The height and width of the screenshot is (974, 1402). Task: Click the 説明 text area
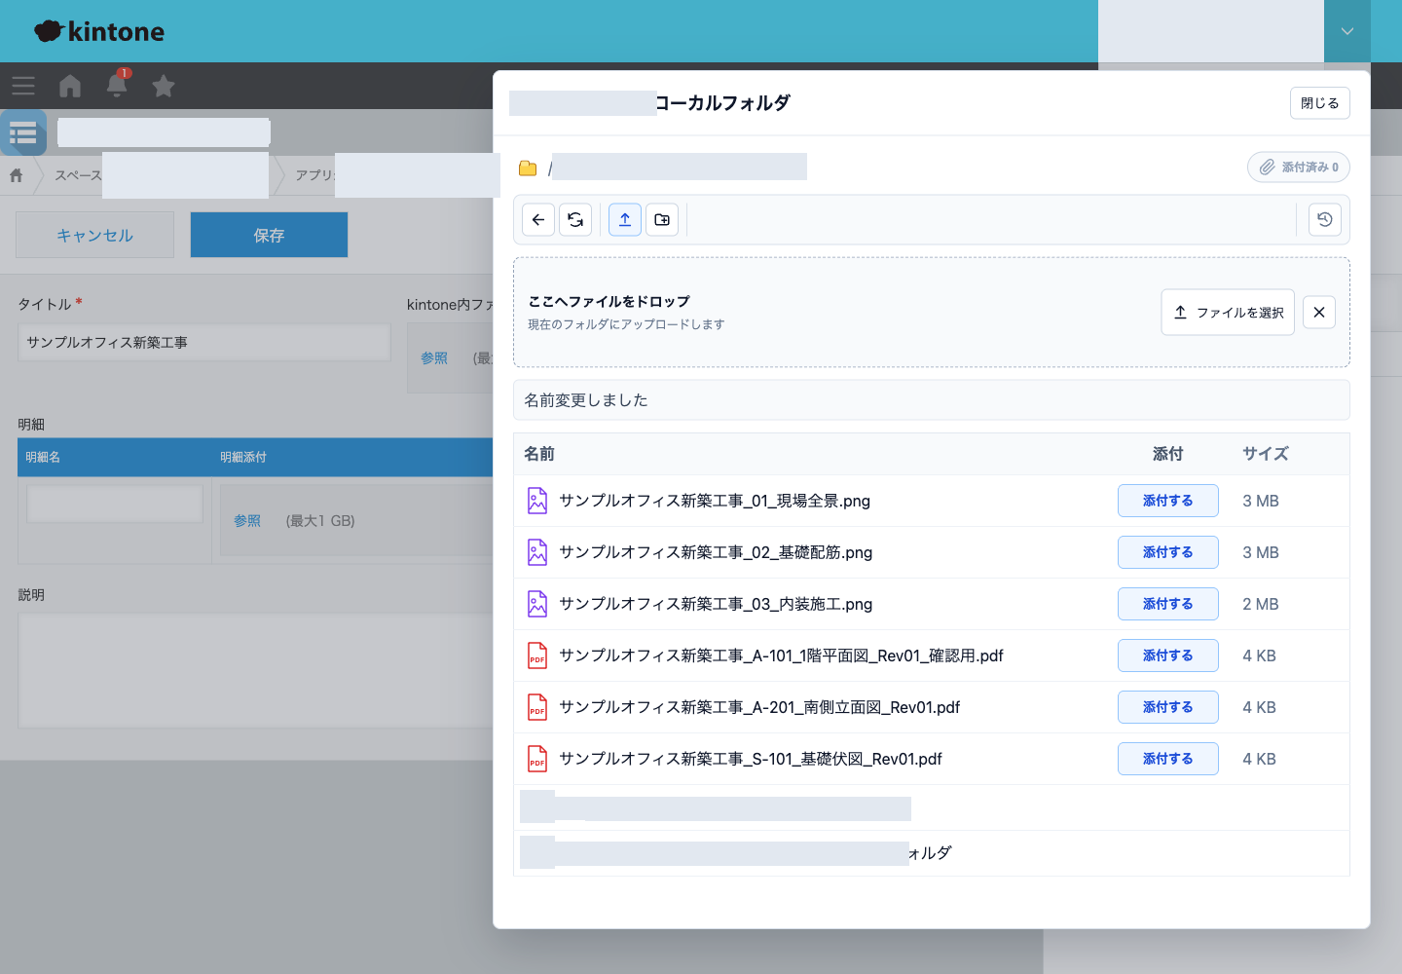(255, 670)
